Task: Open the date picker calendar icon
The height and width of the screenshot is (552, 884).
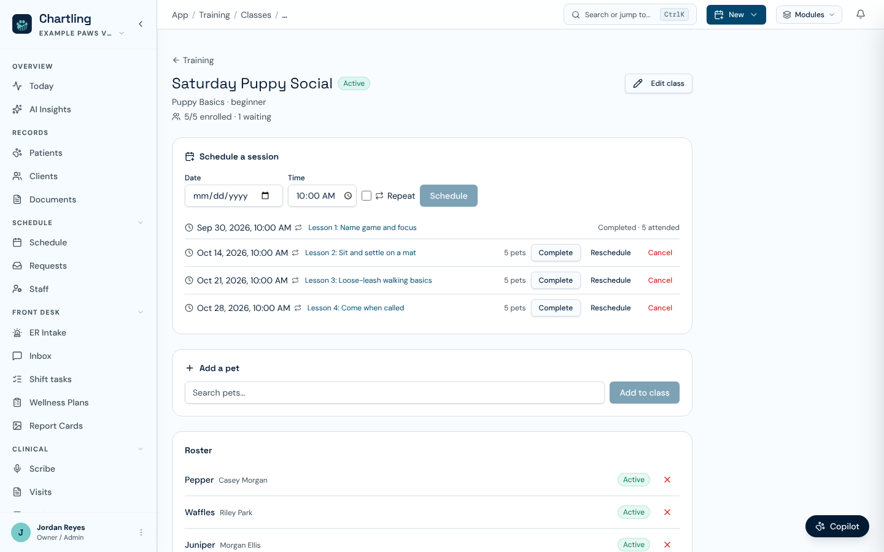Action: [x=265, y=196]
